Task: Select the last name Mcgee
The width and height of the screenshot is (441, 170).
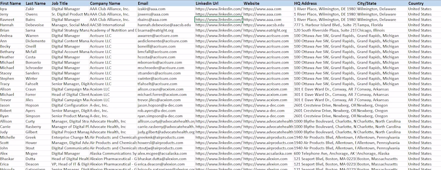Action: pyautogui.click(x=38, y=154)
